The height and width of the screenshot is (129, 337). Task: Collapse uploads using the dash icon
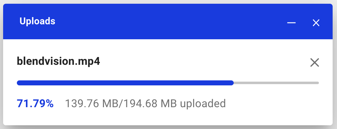[x=291, y=23]
